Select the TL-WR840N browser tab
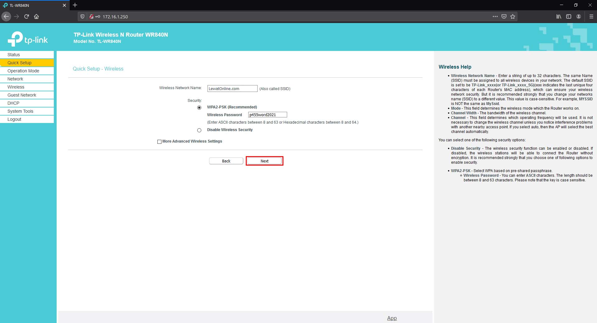Viewport: 597px width, 323px height. point(34,5)
